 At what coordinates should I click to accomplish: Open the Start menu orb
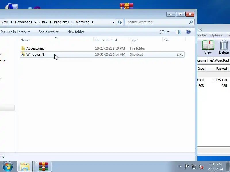click(8, 166)
